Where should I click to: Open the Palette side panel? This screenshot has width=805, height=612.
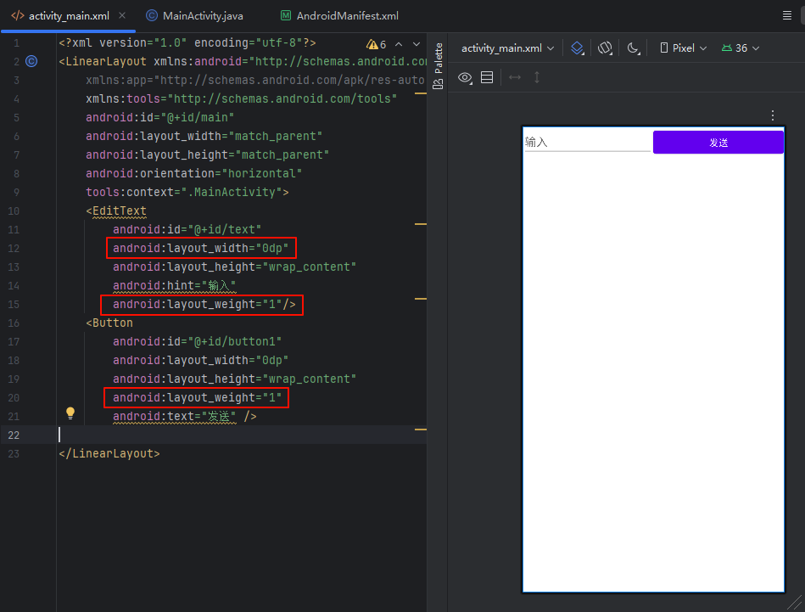tap(438, 65)
